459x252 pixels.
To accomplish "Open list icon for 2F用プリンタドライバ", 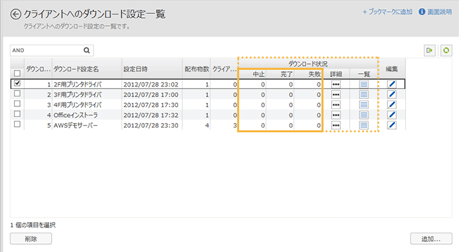I will (x=364, y=84).
